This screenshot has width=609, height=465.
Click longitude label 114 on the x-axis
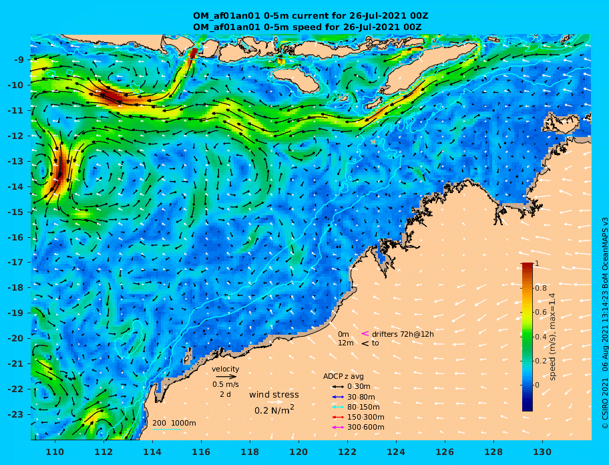coord(152,452)
